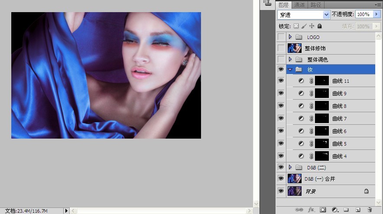Click 整体修饰 layer thumbnail
The image size is (383, 214).
[x=295, y=48]
